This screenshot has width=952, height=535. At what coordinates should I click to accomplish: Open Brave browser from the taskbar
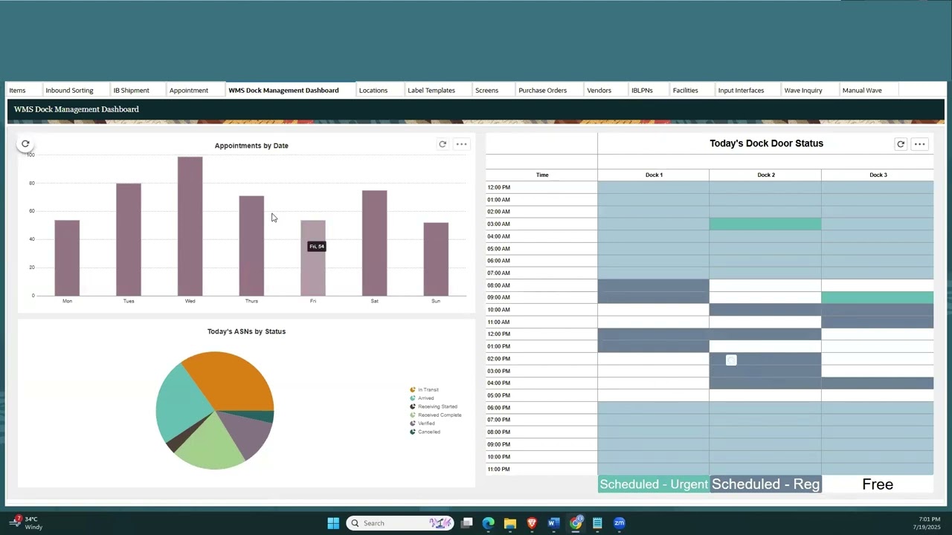(x=532, y=523)
